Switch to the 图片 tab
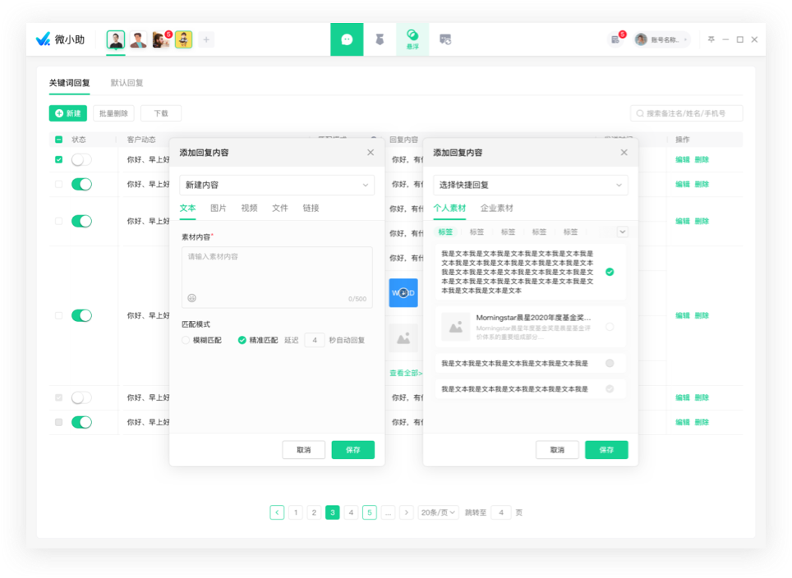The height and width of the screenshot is (578, 792). pyautogui.click(x=219, y=209)
